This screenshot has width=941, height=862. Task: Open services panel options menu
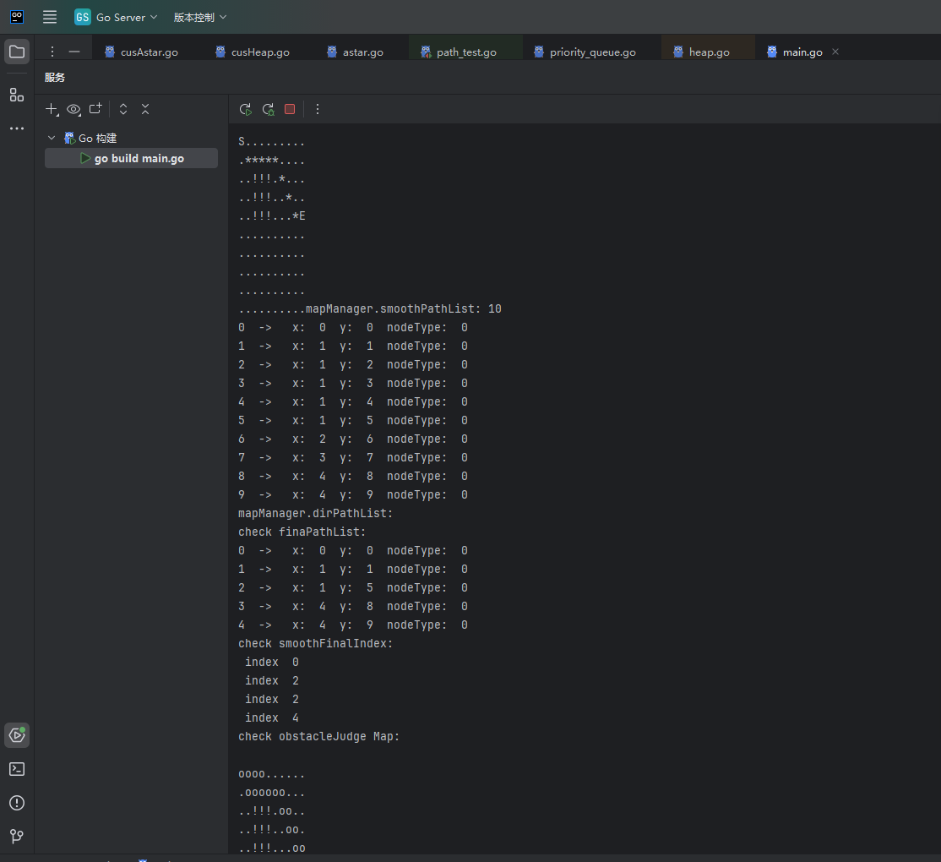coord(52,52)
